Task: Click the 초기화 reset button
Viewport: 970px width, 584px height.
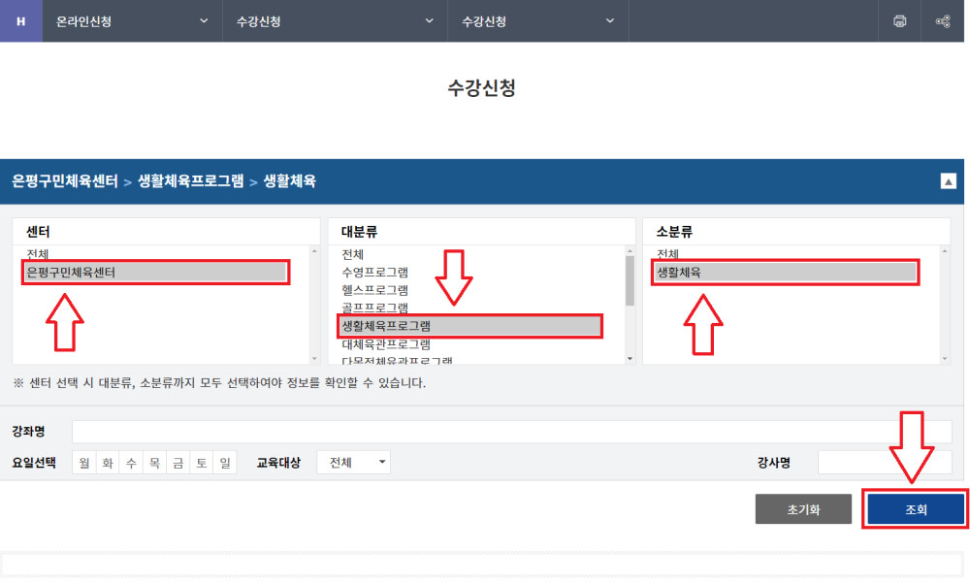Action: point(803,508)
